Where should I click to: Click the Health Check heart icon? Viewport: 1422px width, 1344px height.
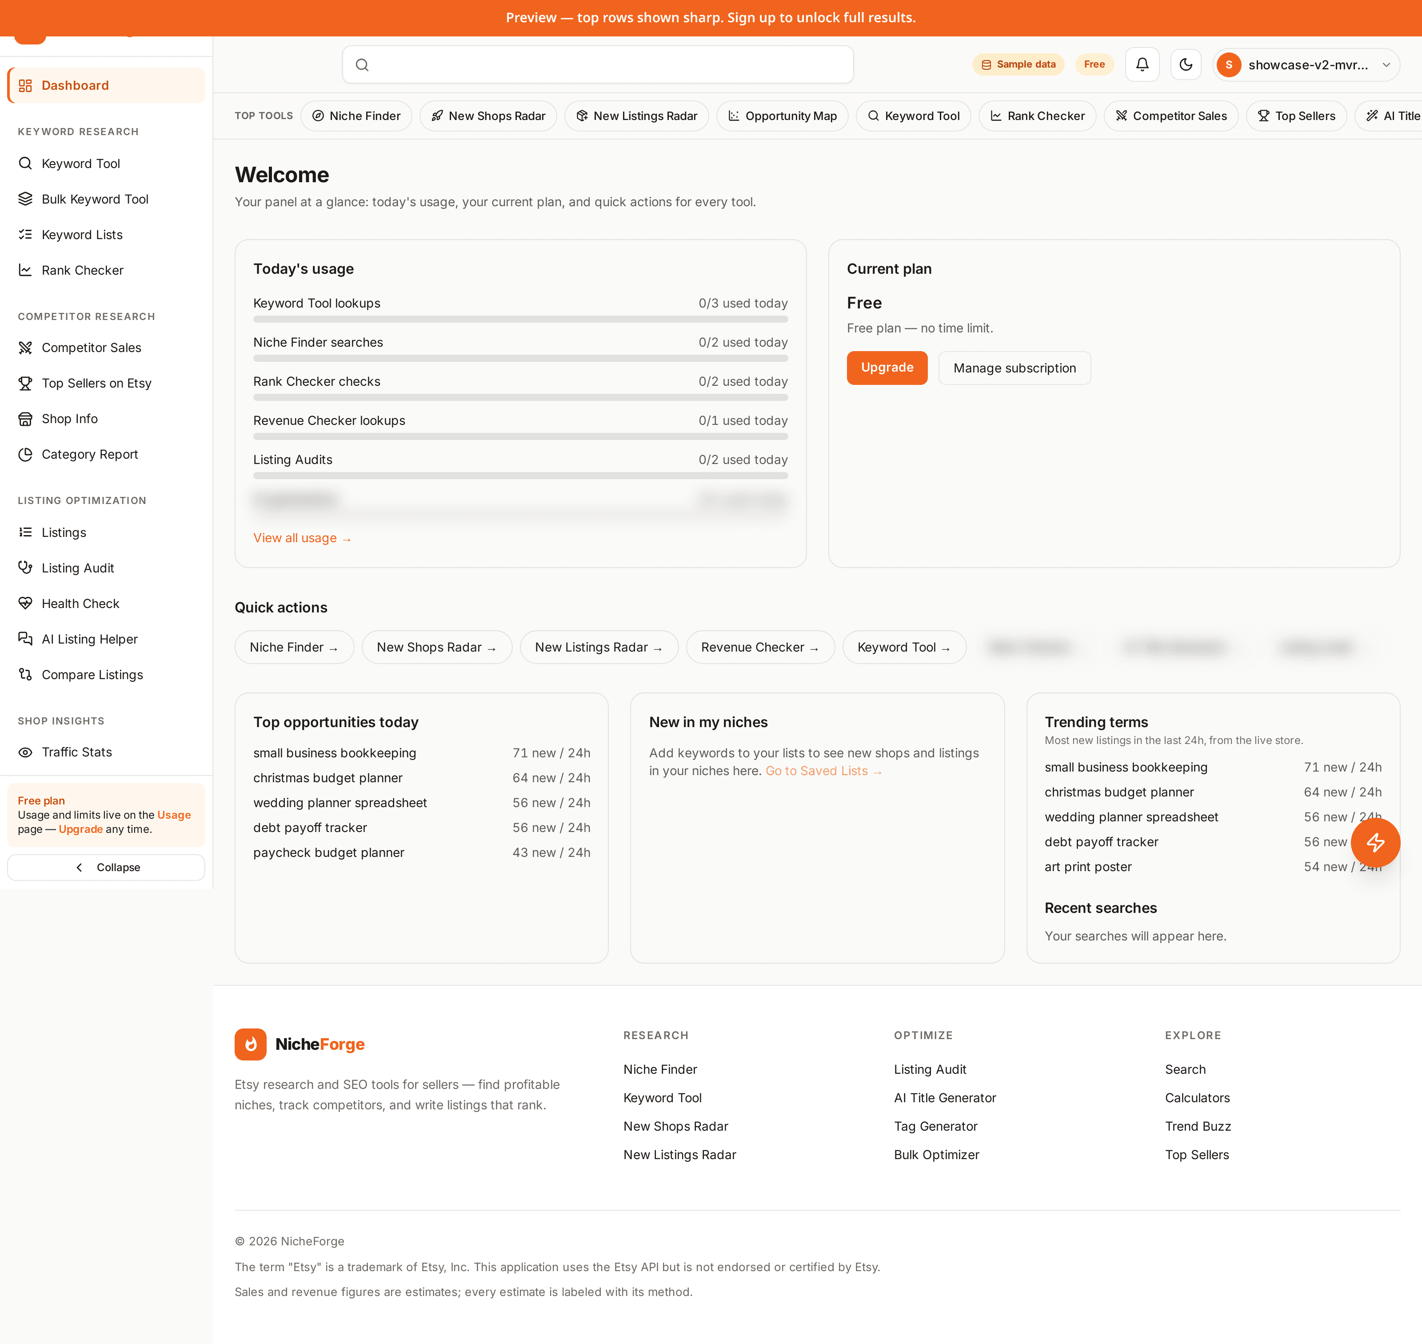point(25,603)
